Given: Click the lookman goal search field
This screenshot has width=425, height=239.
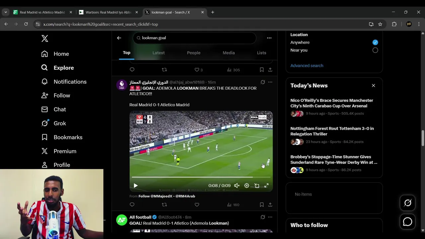Looking at the screenshot, I should pyautogui.click(x=195, y=38).
